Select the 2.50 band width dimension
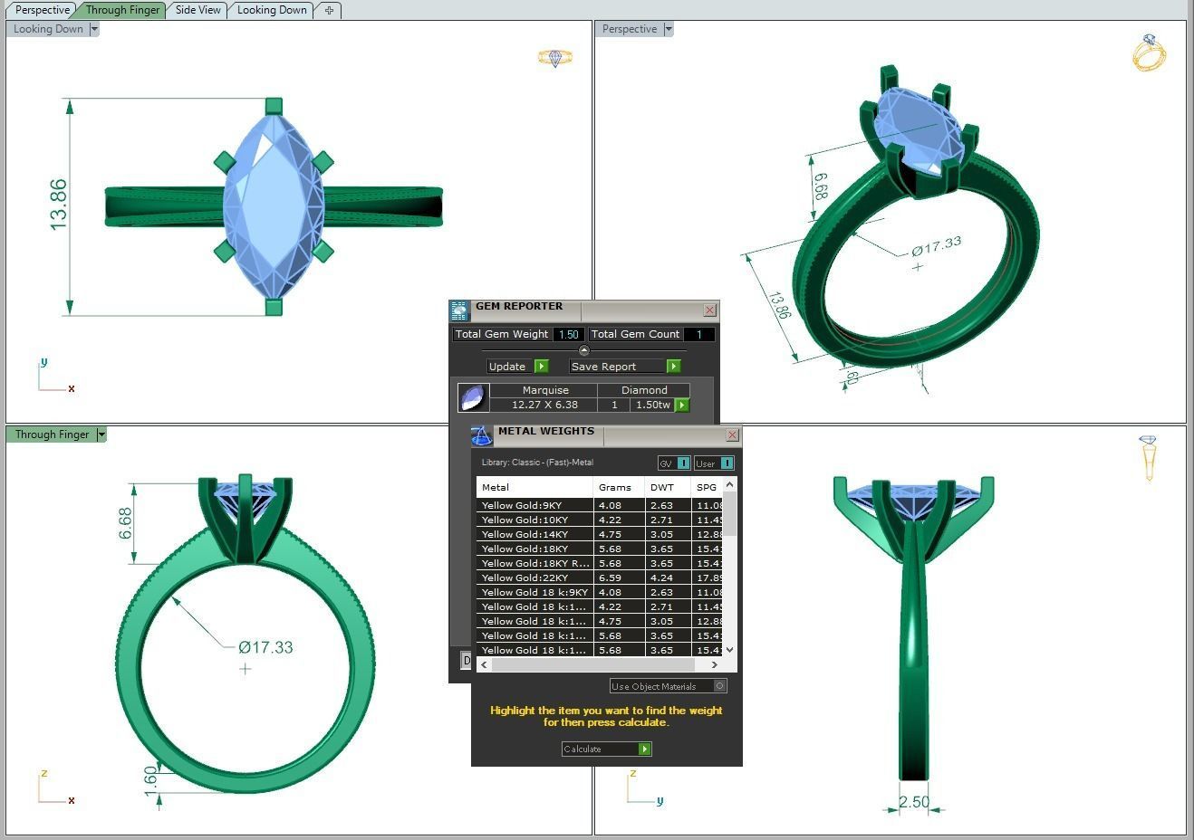Viewport: 1194px width, 840px height. pos(914,802)
